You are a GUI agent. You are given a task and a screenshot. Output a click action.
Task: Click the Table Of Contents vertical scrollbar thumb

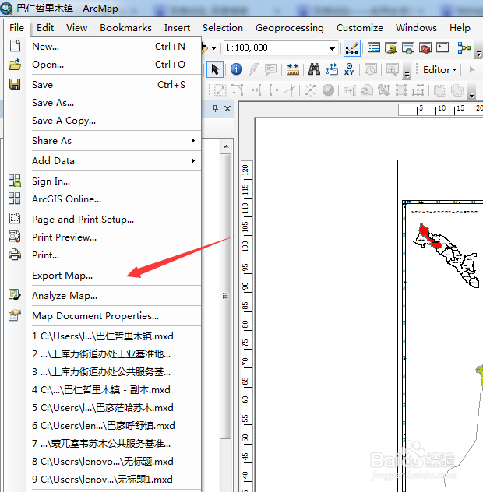click(225, 296)
